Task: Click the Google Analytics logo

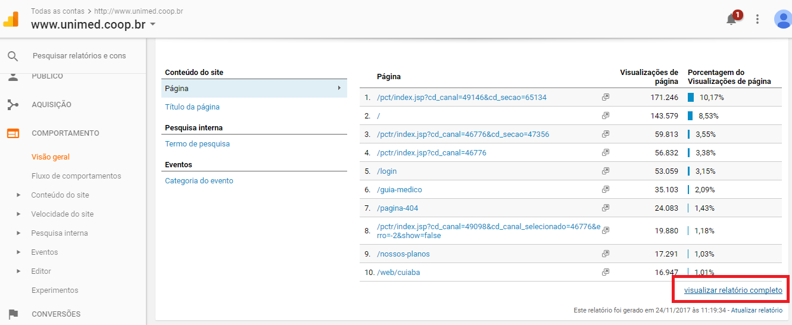Action: tap(11, 19)
